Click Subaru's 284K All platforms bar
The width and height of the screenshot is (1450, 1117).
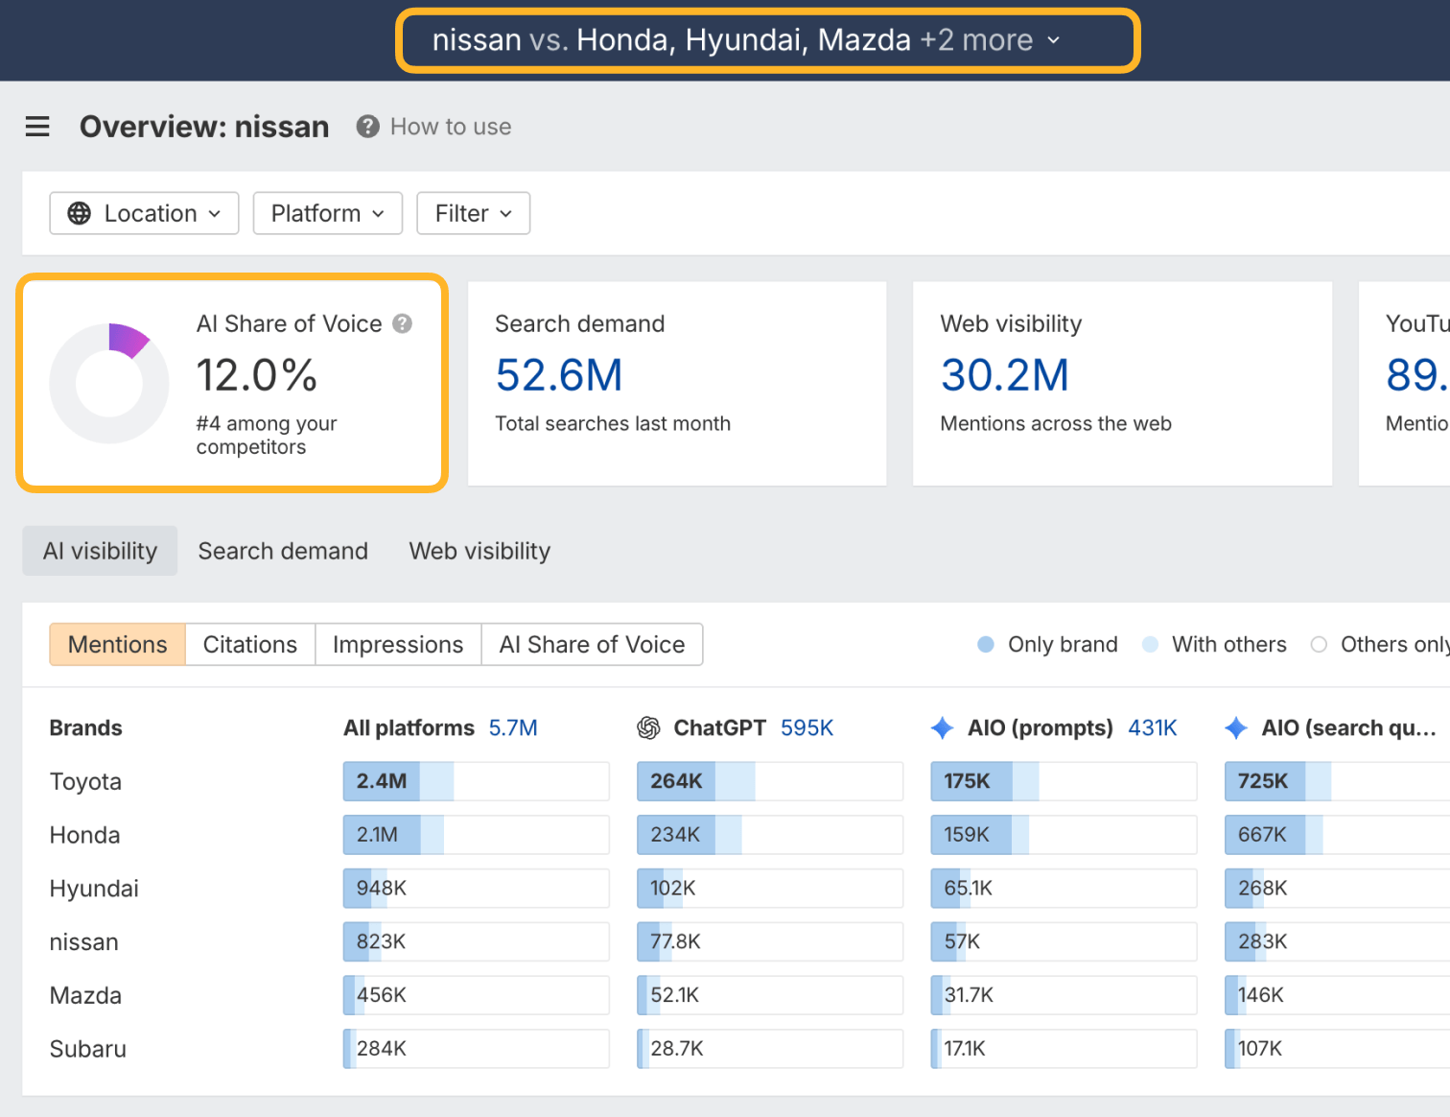pos(476,1049)
